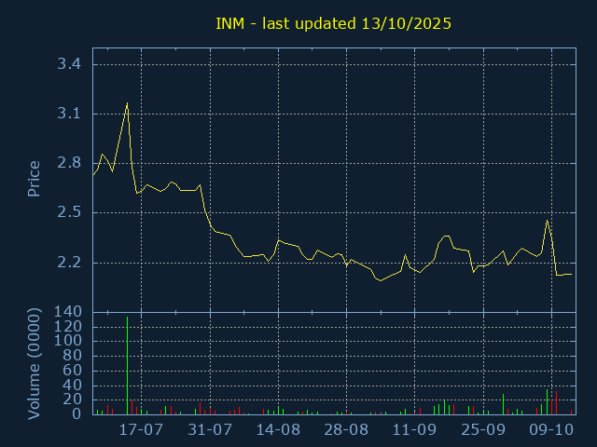Click the 3.1 price tick label
Image resolution: width=597 pixels, height=447 pixels.
click(68, 114)
